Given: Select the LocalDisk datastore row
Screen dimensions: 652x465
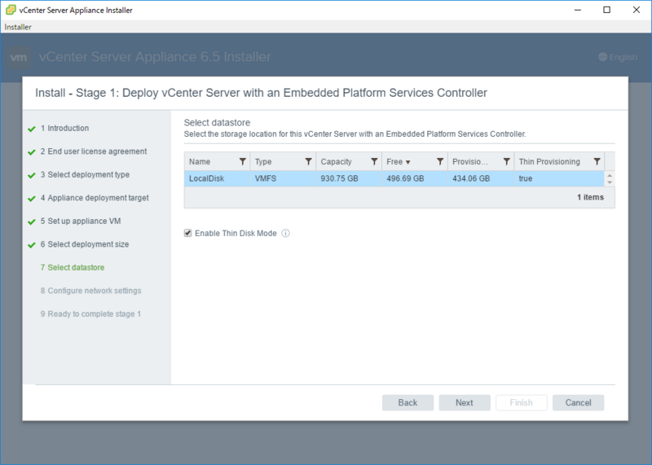Looking at the screenshot, I should click(394, 178).
